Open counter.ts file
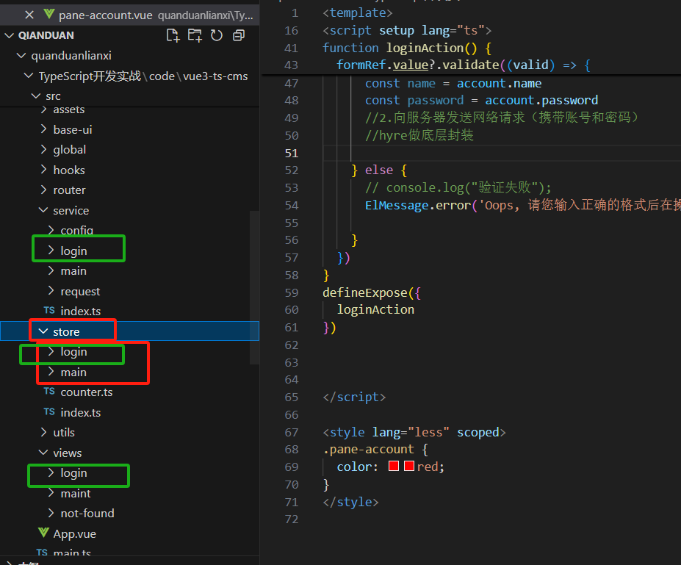Viewport: 681px width, 565px height. tap(87, 392)
